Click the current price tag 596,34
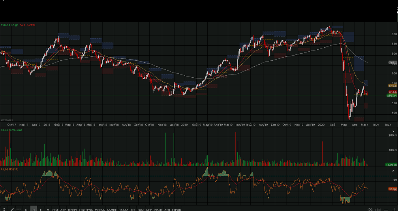 point(392,95)
